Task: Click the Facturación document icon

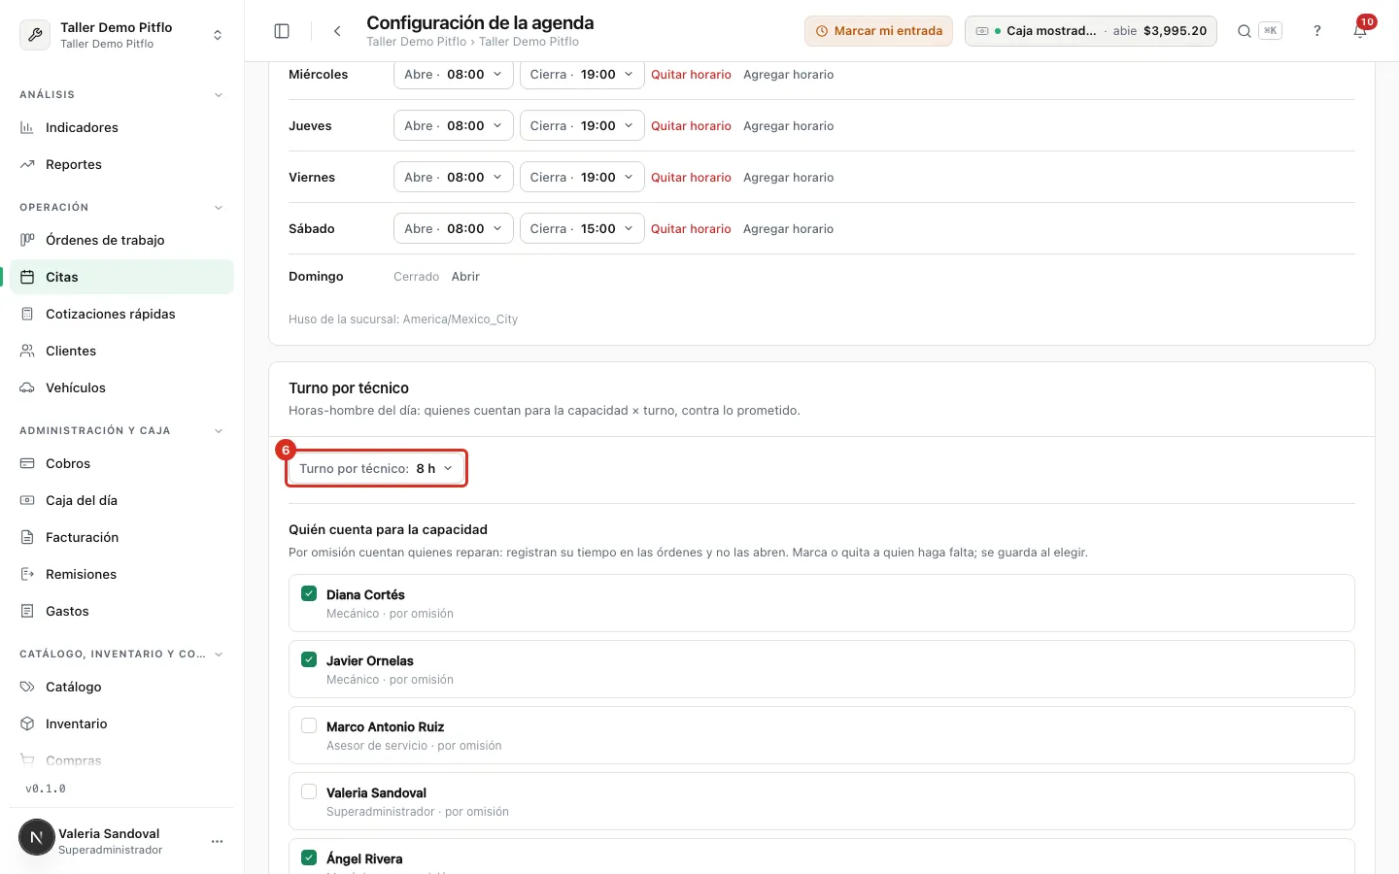Action: 27,537
